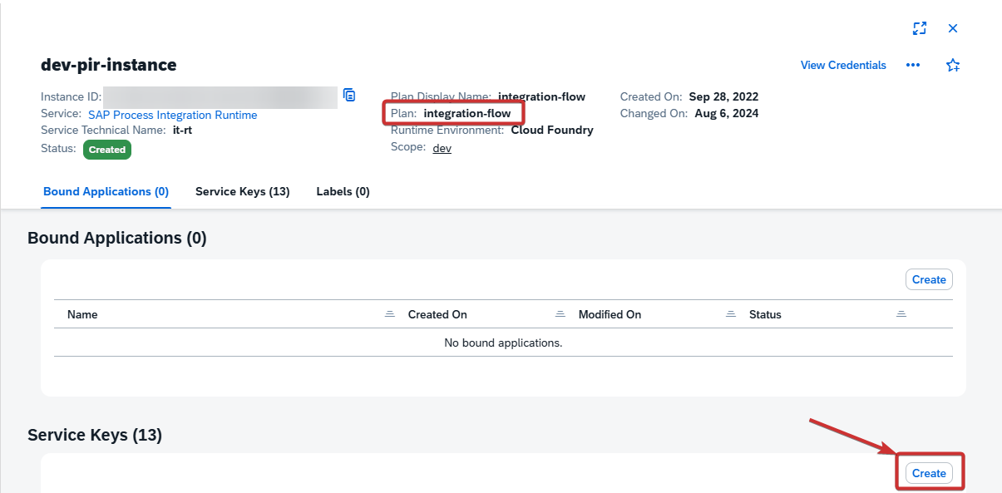Create a new bound application

coord(929,279)
